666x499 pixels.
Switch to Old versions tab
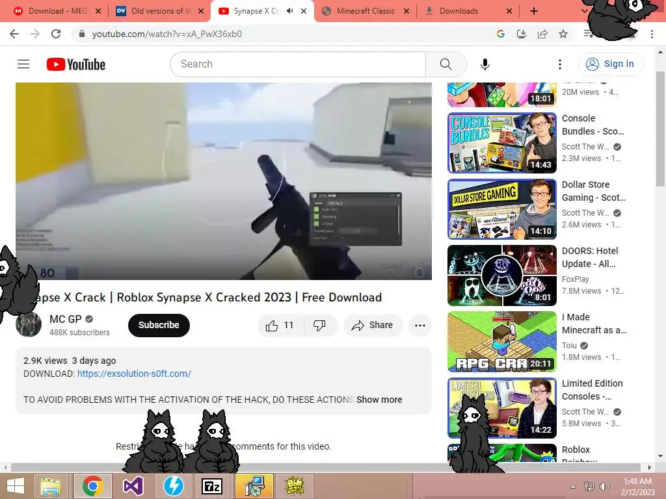point(159,11)
